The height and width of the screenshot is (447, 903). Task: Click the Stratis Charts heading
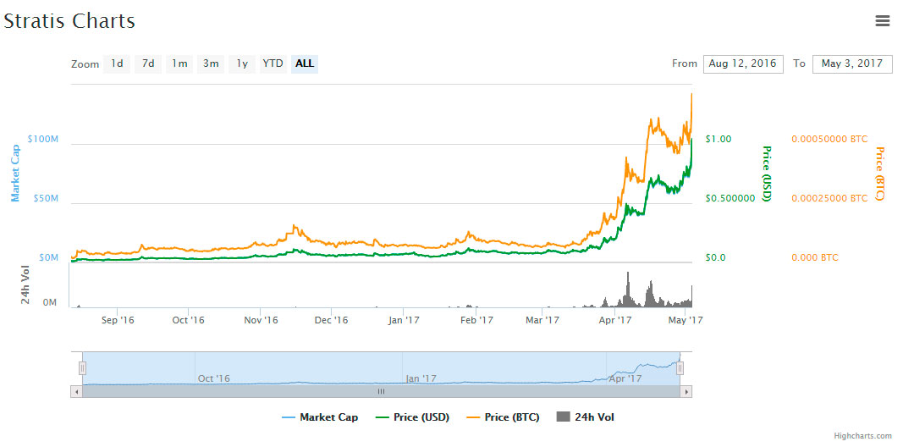tap(69, 20)
